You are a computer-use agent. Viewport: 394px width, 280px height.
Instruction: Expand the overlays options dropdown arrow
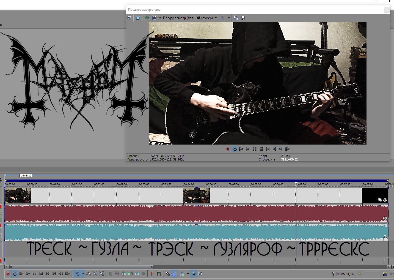(x=228, y=18)
